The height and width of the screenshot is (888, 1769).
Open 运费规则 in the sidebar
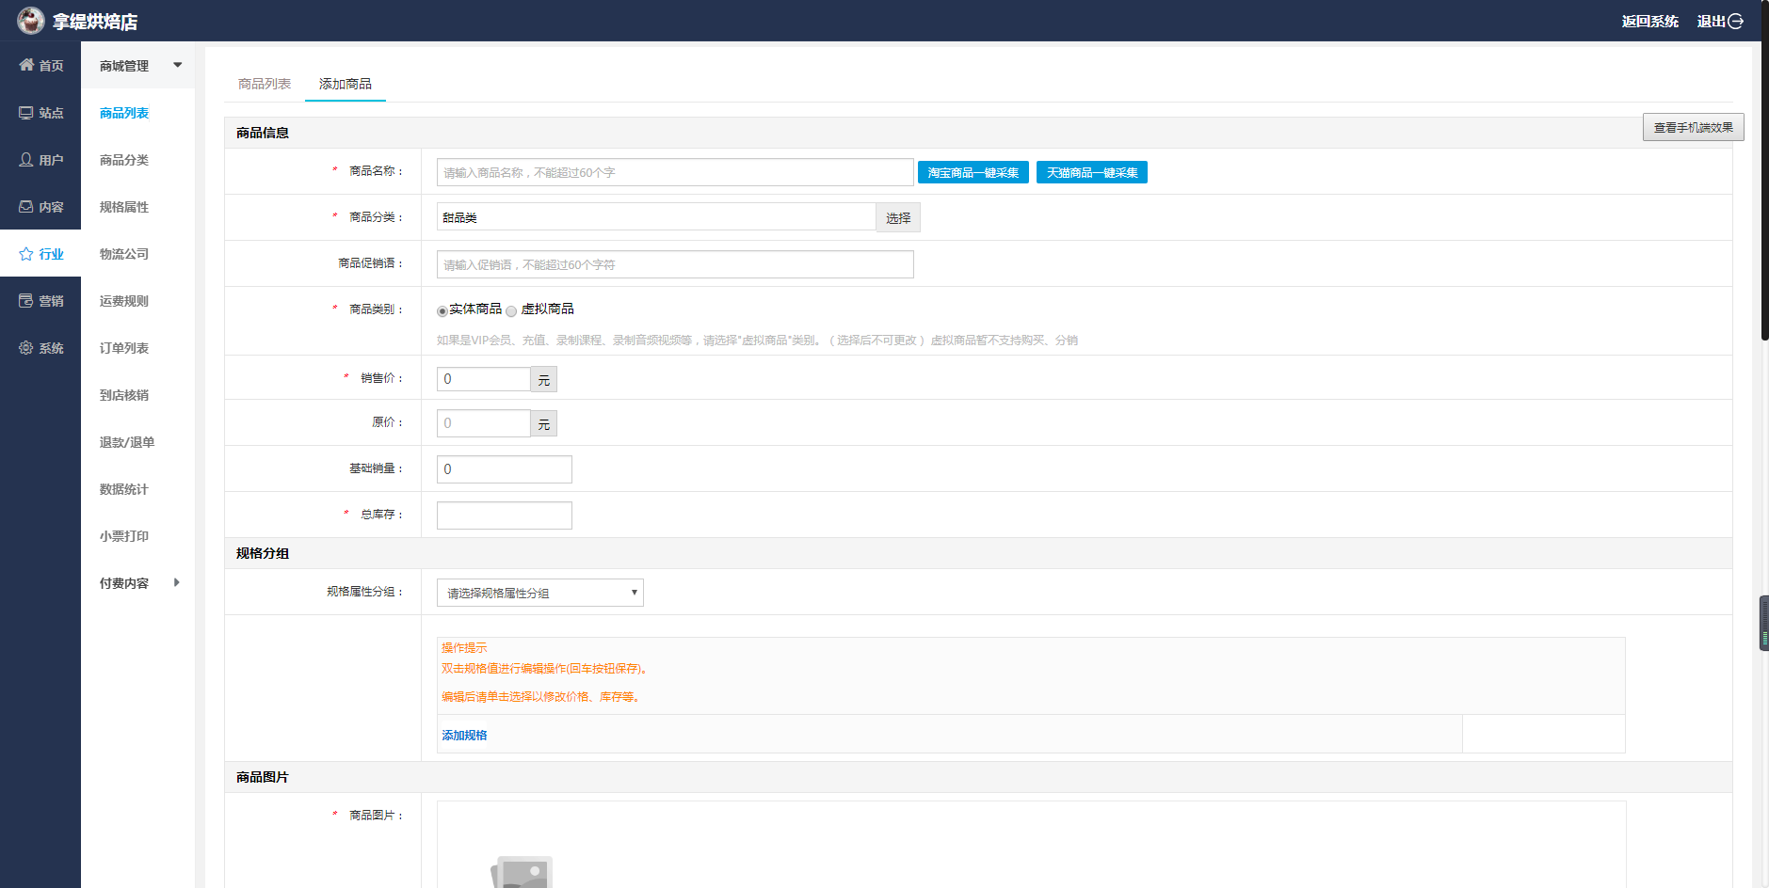(124, 300)
